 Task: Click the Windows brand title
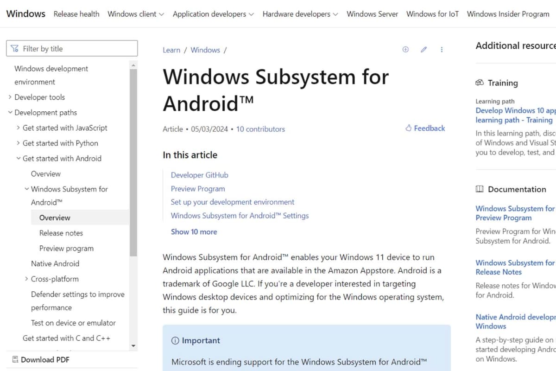tap(26, 13)
